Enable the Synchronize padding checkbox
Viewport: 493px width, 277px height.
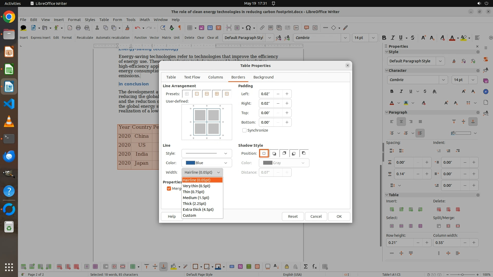(244, 130)
